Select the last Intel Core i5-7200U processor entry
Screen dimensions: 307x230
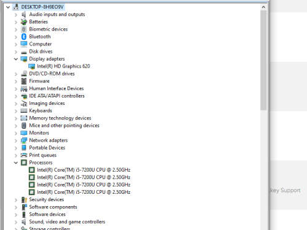point(84,192)
